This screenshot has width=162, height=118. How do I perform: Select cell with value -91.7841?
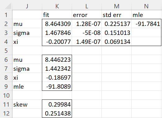click(x=146, y=23)
